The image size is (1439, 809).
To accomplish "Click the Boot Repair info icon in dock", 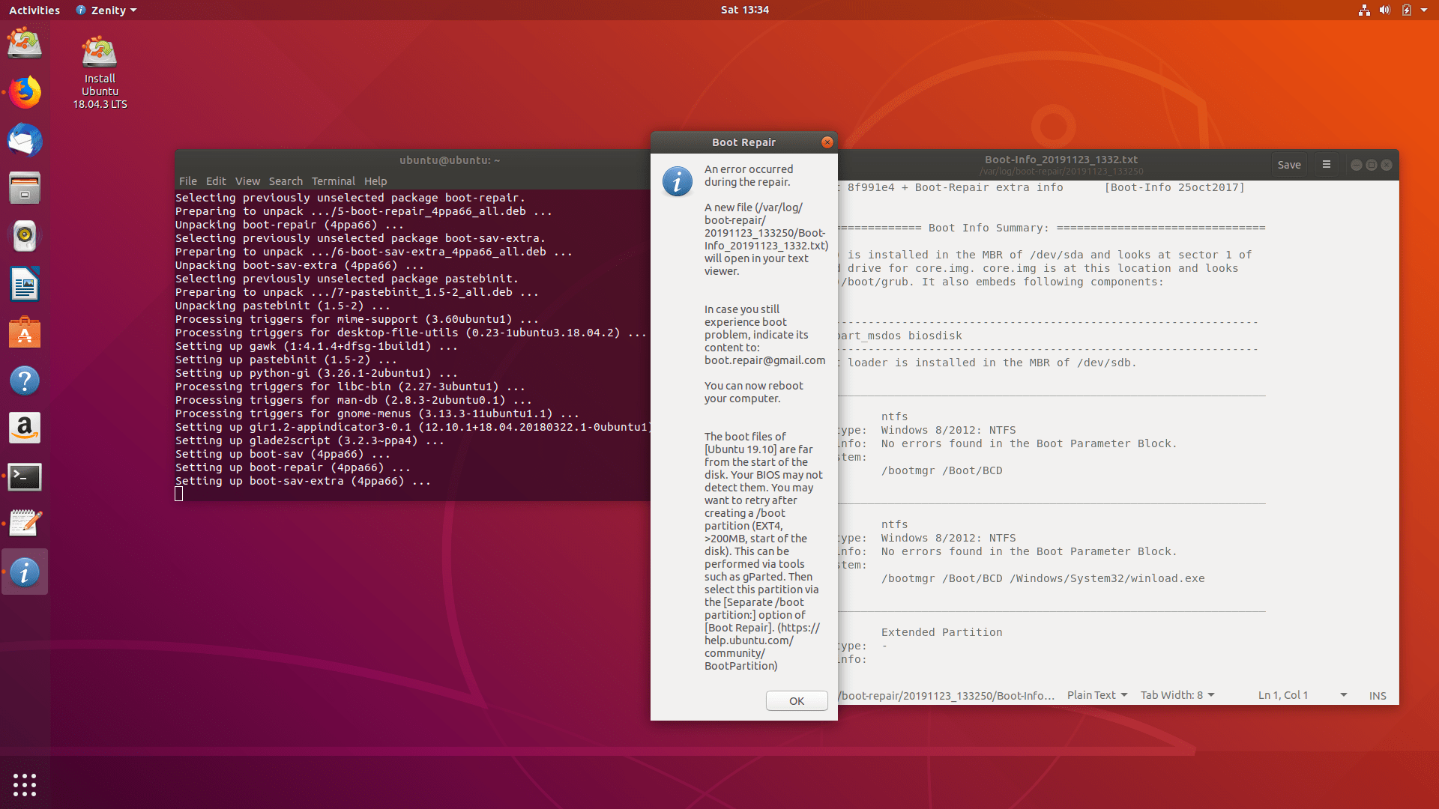I will point(25,571).
